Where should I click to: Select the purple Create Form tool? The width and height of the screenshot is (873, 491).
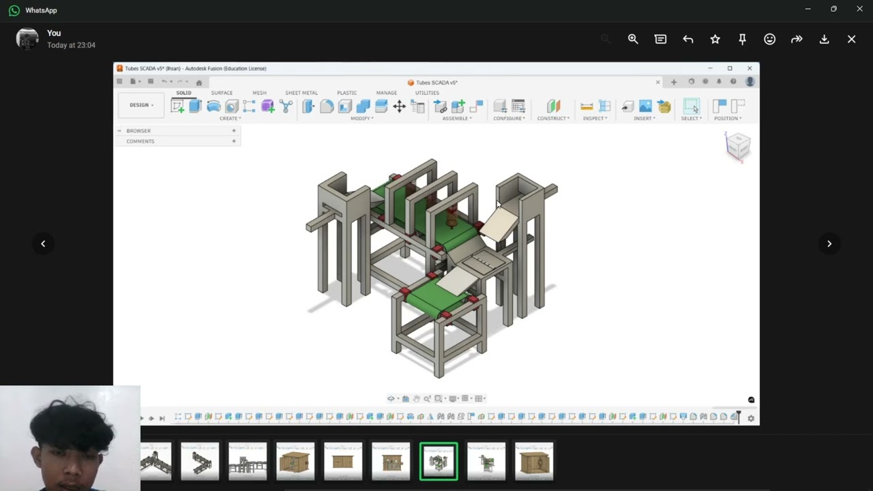(267, 106)
